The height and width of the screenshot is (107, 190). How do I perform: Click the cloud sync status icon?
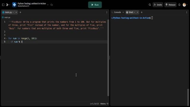(x=52, y=5)
